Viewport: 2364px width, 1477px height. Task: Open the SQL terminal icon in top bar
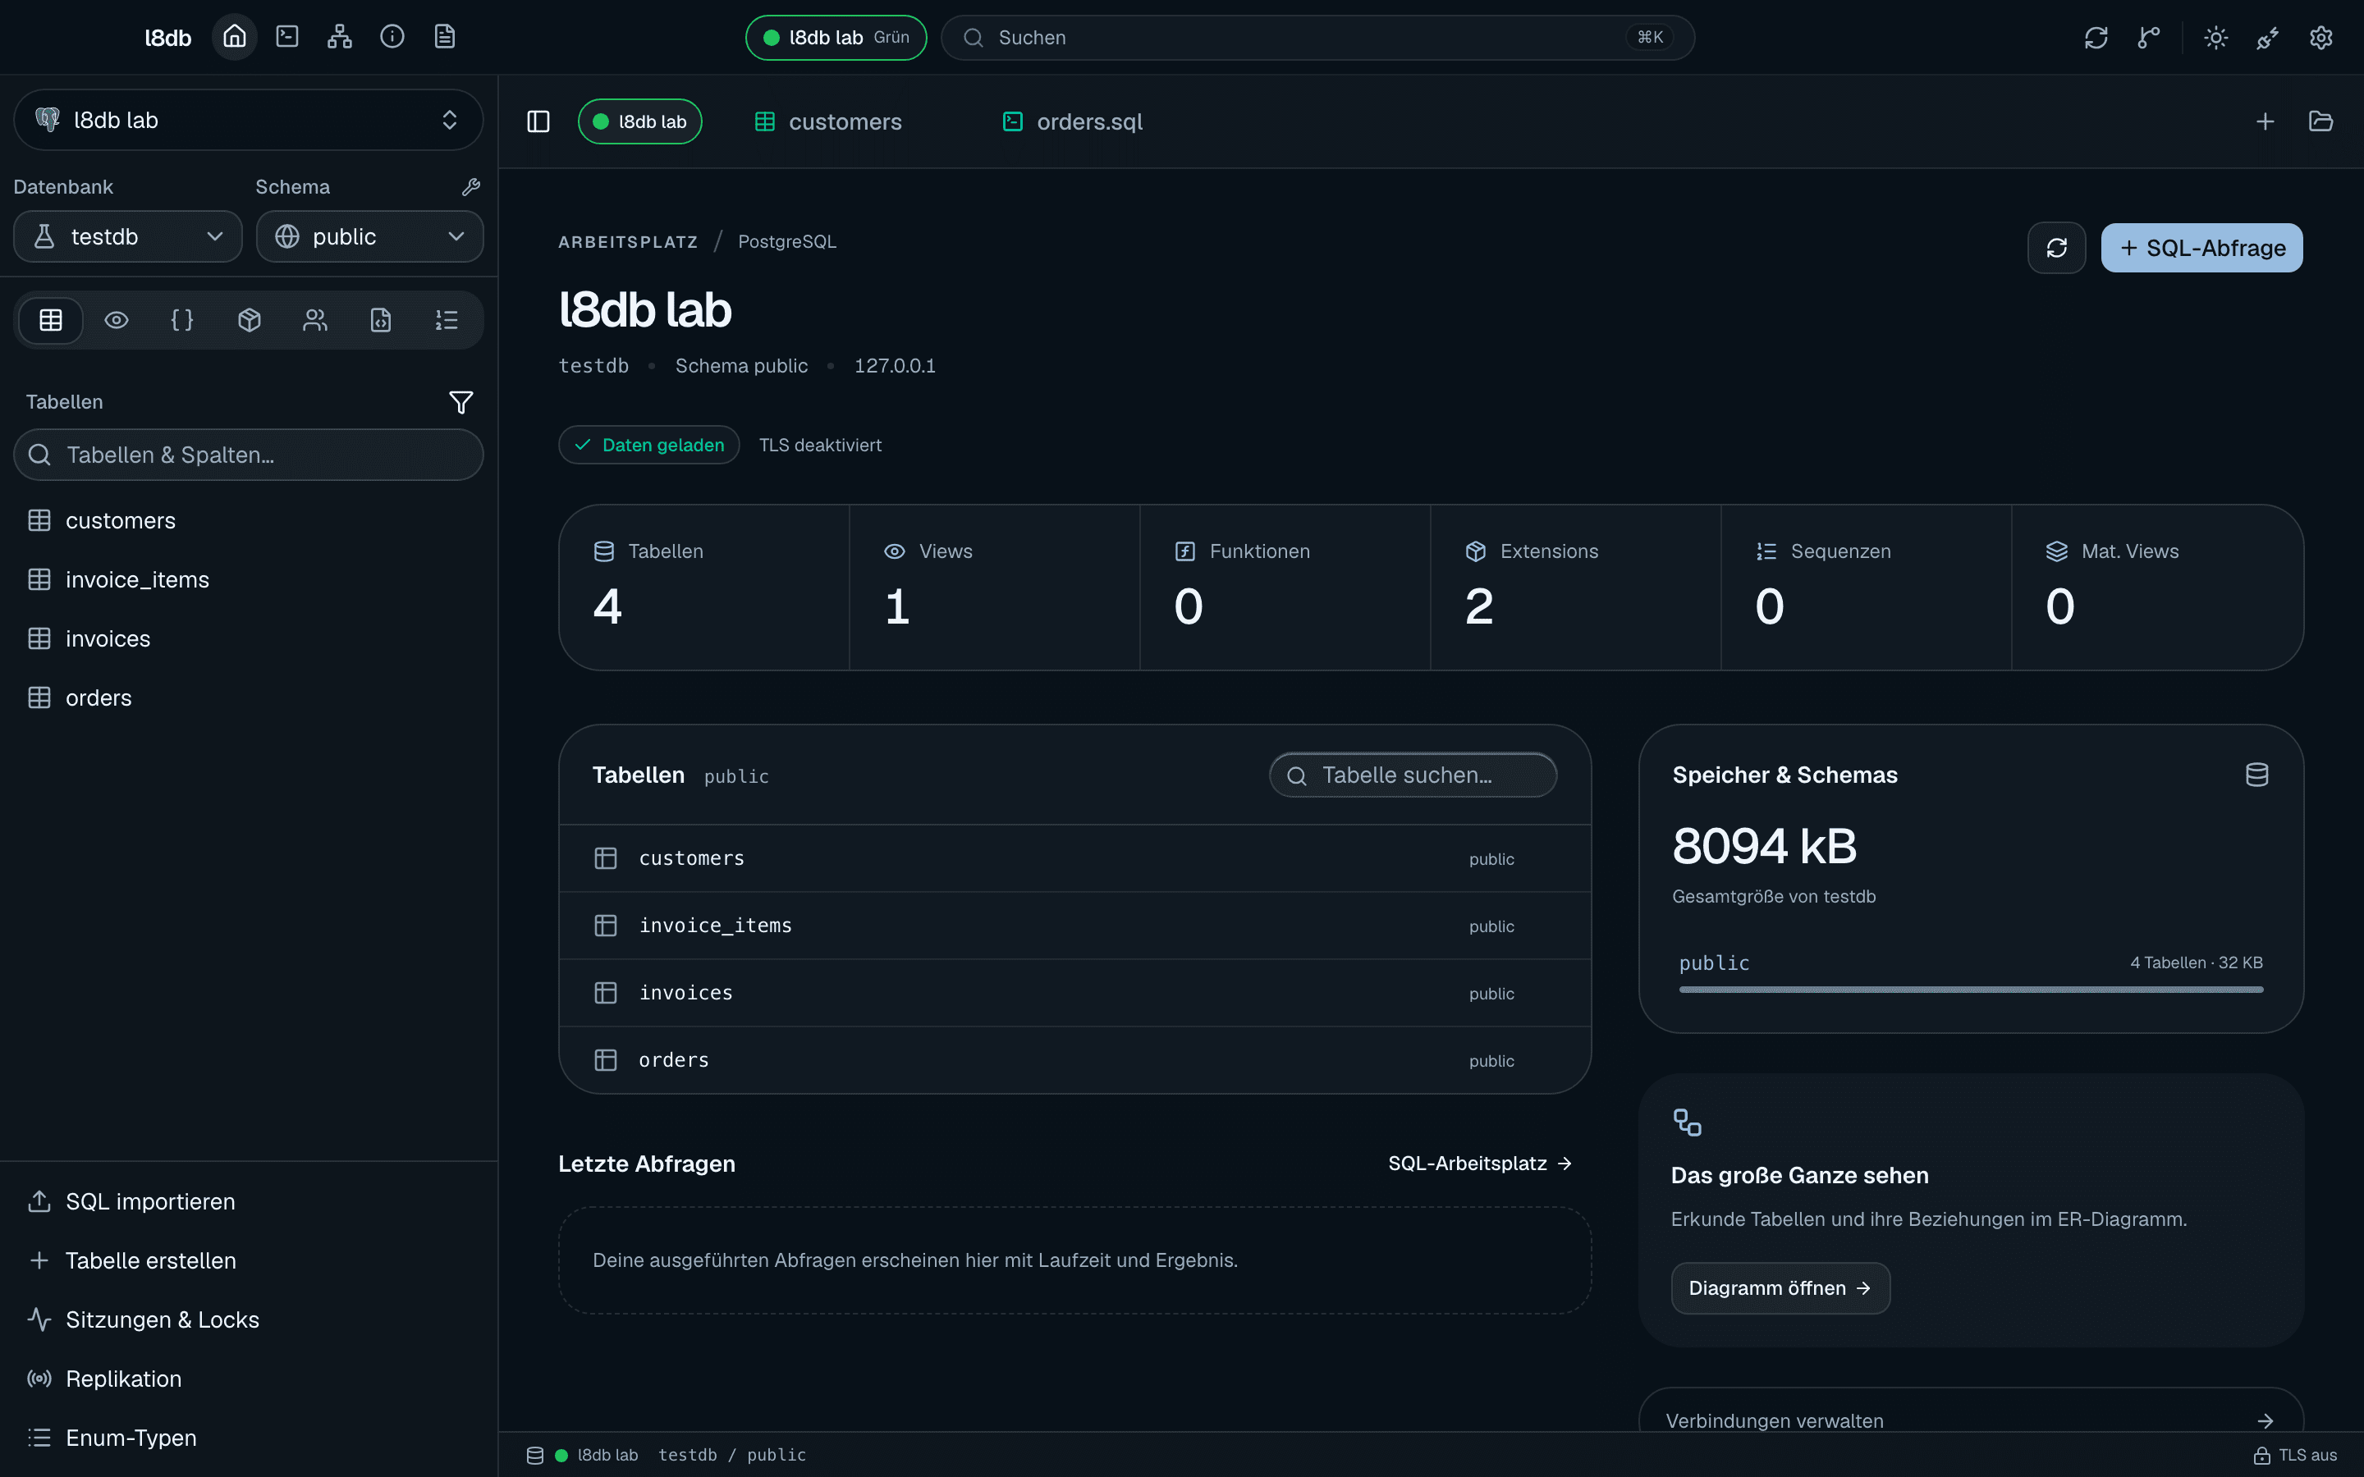[287, 37]
